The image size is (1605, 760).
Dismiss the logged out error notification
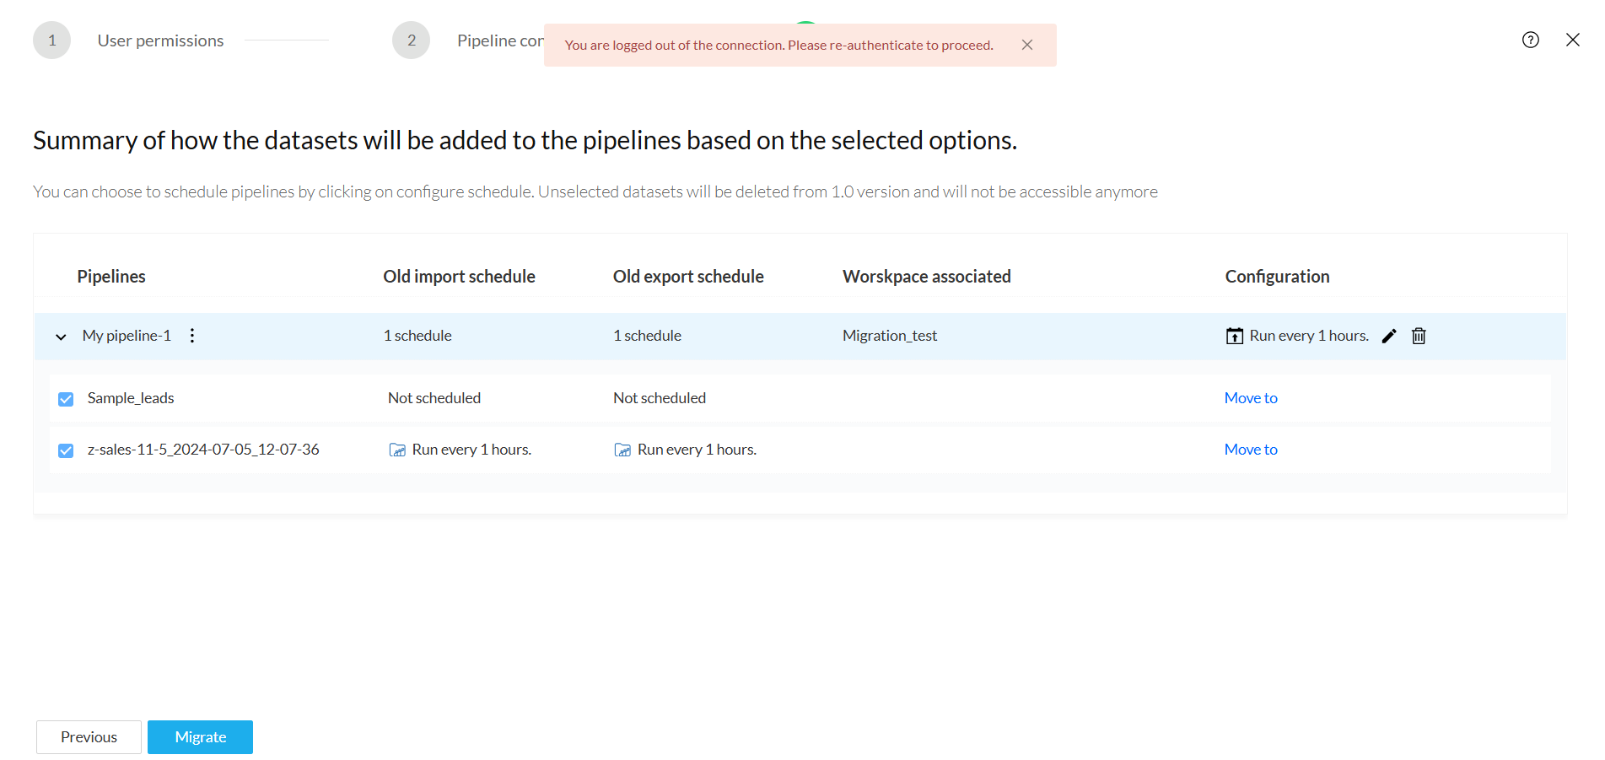(1026, 46)
